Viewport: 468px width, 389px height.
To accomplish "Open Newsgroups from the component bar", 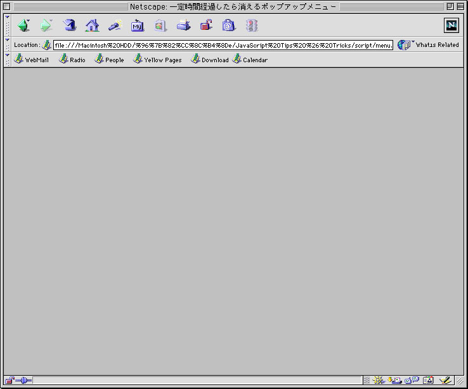I will pyautogui.click(x=412, y=380).
